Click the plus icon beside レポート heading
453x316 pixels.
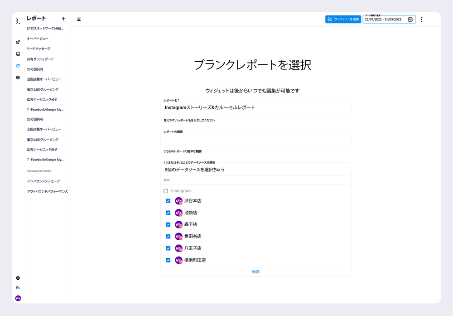pyautogui.click(x=63, y=19)
